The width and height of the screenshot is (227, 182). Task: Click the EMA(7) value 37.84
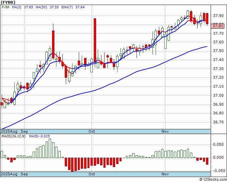click(x=80, y=7)
